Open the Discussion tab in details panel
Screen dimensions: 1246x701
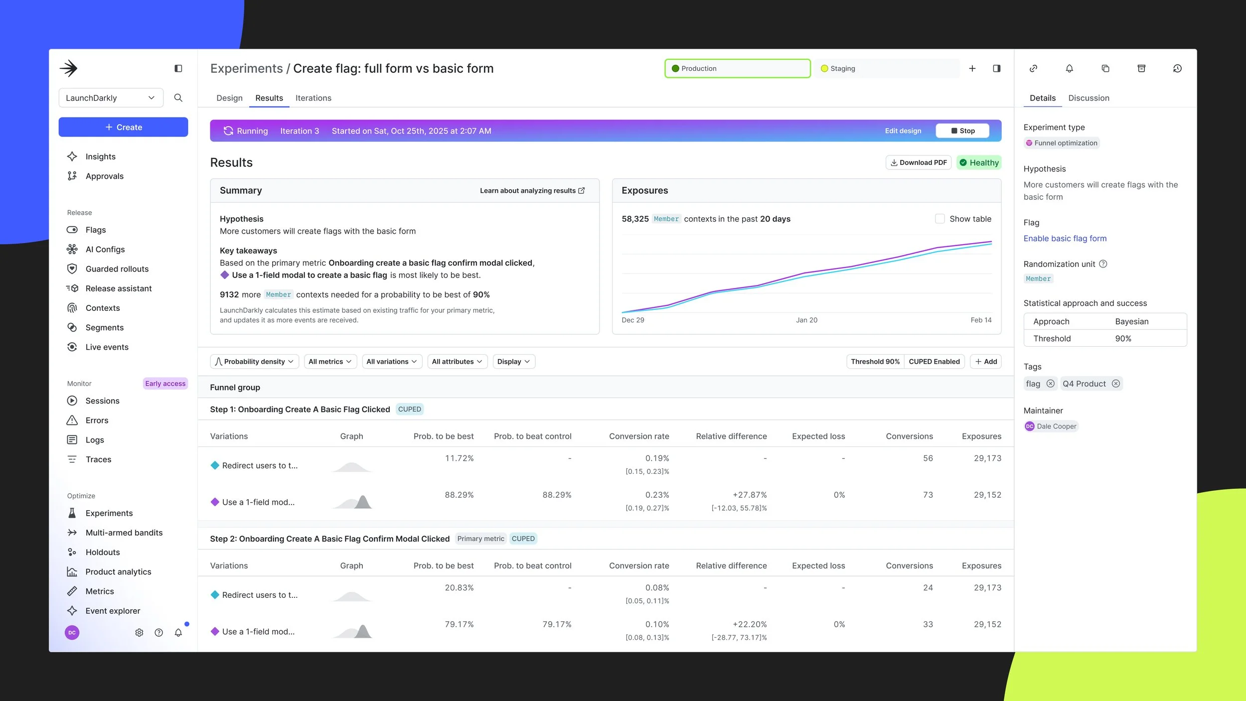(1089, 98)
